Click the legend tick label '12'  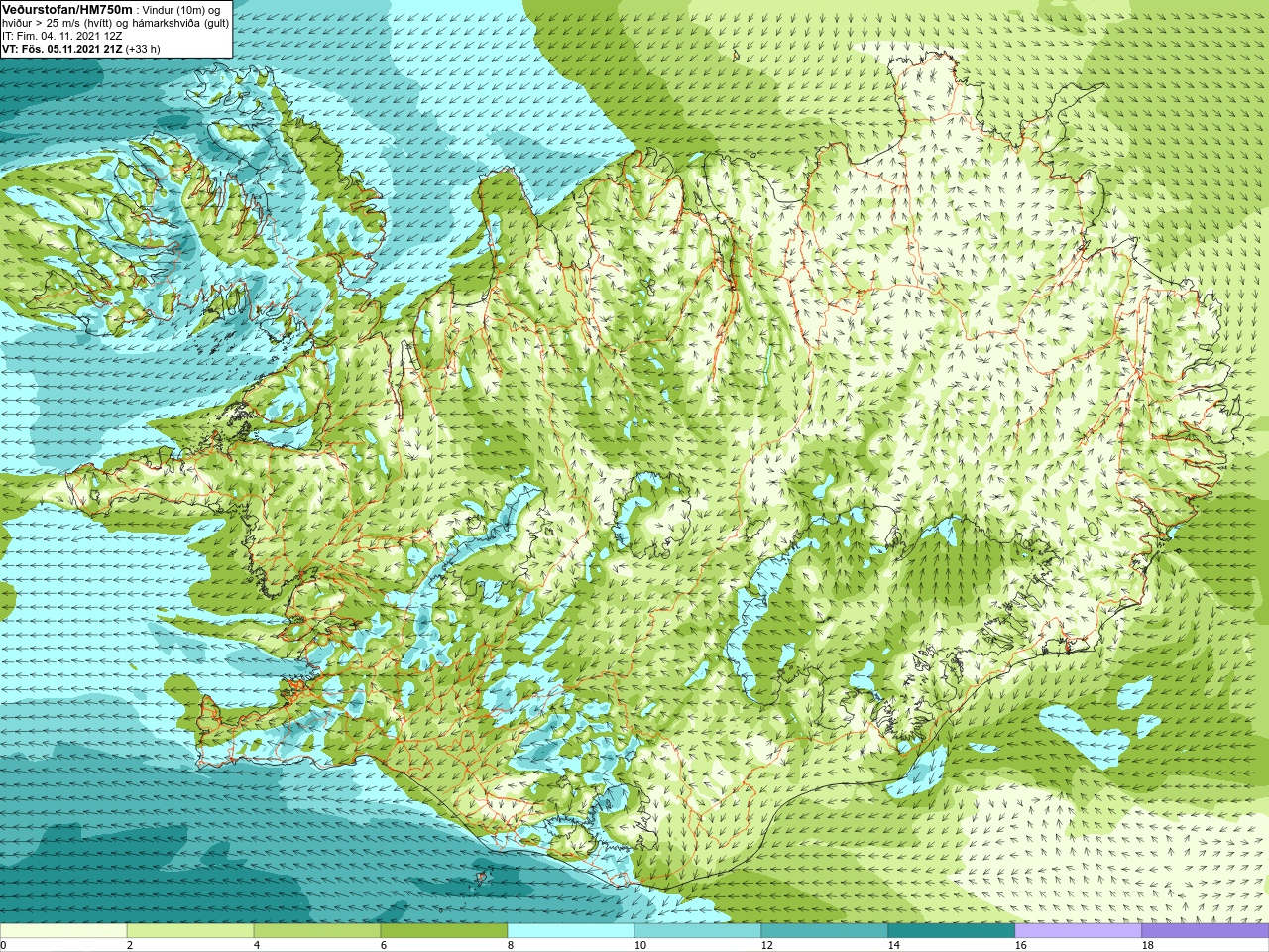[766, 945]
